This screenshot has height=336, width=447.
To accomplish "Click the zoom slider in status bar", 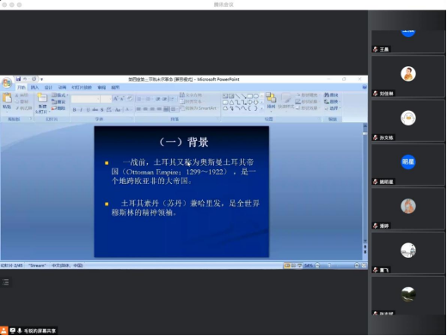I will click(x=337, y=266).
